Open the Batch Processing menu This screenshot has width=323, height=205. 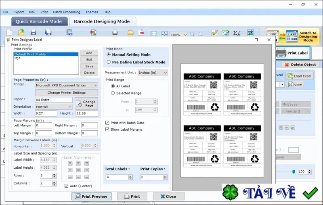pos(67,12)
